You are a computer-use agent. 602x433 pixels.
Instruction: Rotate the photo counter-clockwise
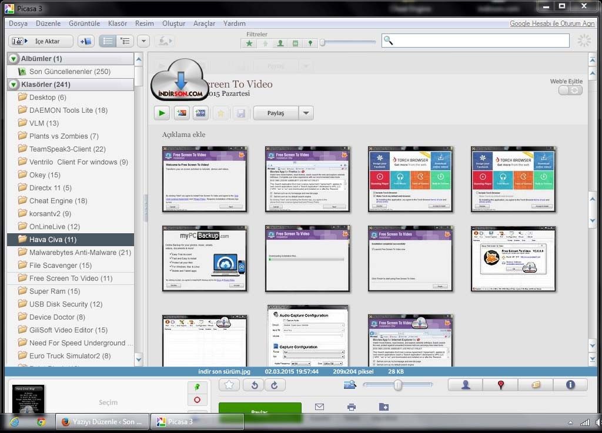(255, 385)
